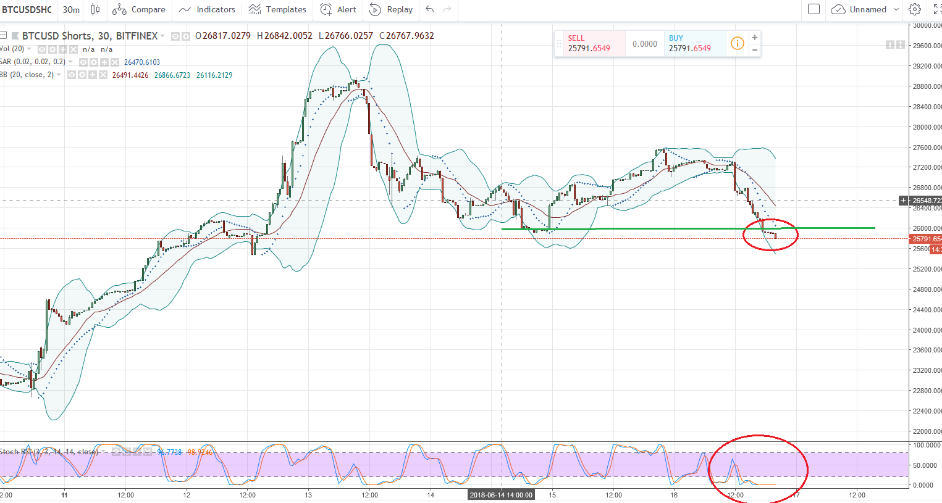Image resolution: width=942 pixels, height=503 pixels.
Task: Hide the Vol (20) indicator
Action: pos(42,49)
